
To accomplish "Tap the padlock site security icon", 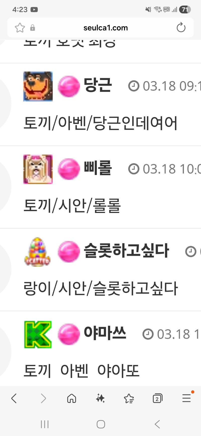I will coord(32,28).
